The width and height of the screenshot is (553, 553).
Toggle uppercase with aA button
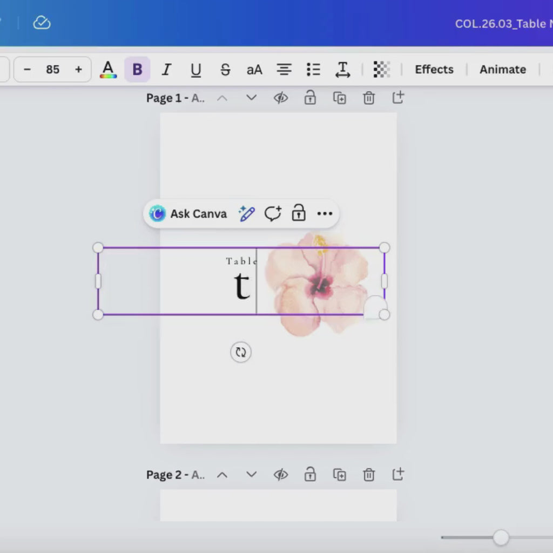click(x=254, y=70)
